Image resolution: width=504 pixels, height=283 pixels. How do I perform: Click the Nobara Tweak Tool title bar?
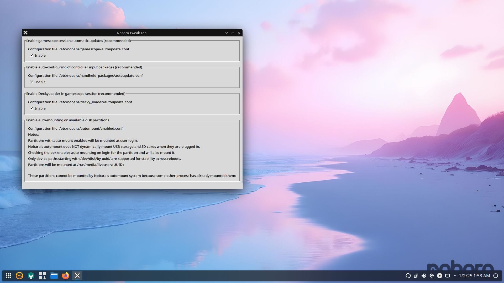[x=132, y=33]
